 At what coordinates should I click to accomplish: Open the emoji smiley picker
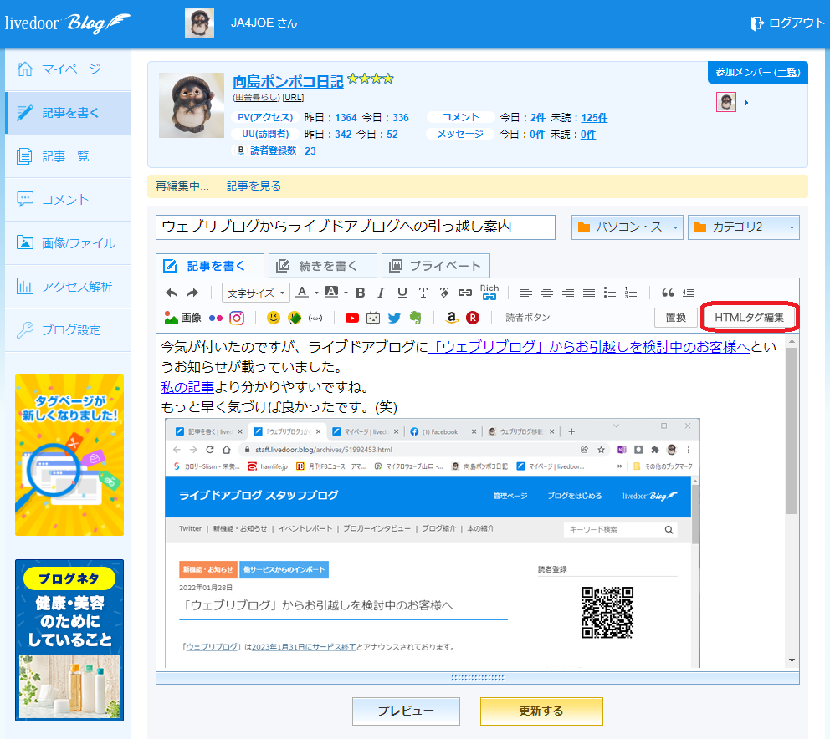click(273, 318)
